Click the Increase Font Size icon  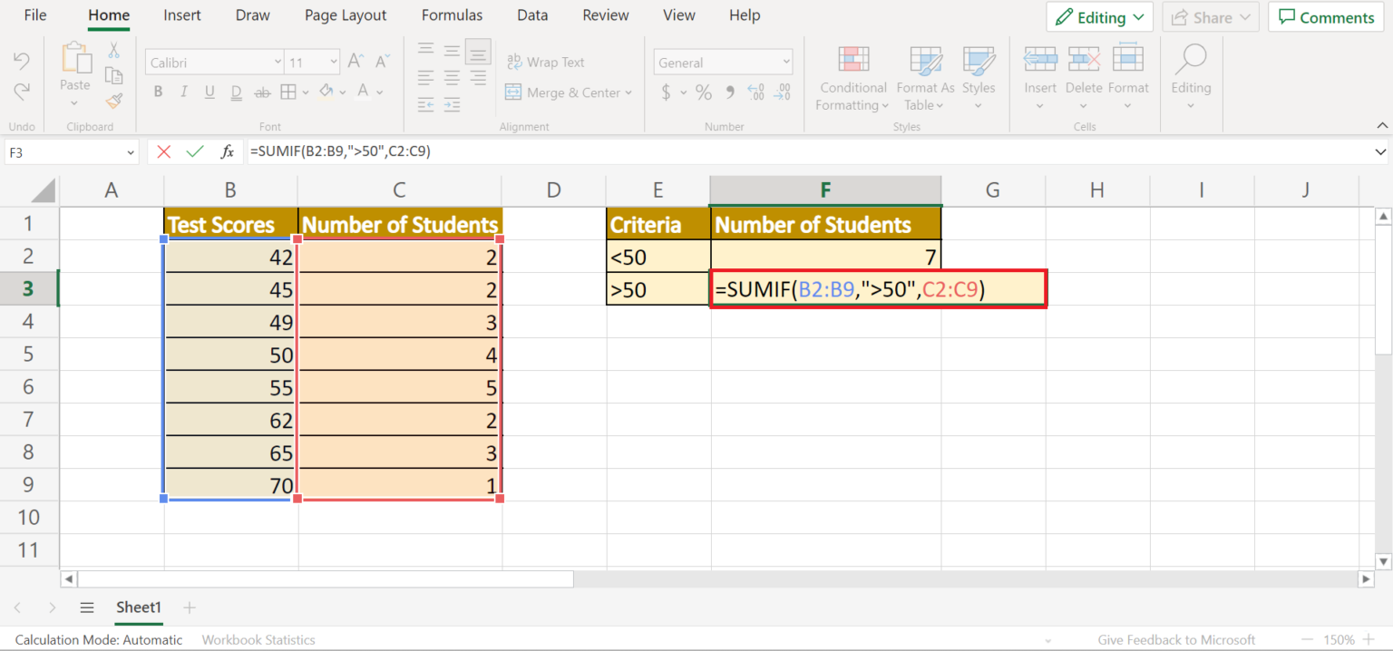pos(356,62)
